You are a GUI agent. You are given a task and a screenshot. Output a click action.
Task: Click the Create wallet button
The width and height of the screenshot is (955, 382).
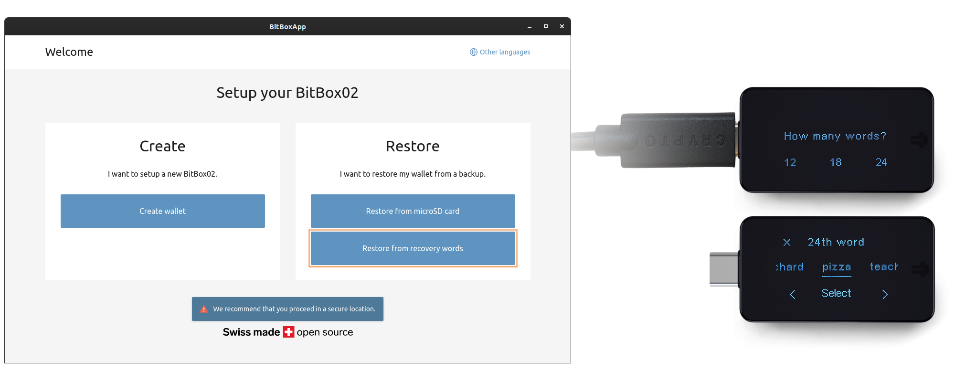tap(163, 211)
